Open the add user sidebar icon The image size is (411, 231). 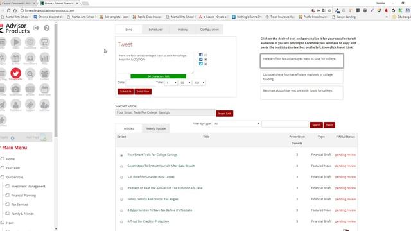(x=44, y=105)
